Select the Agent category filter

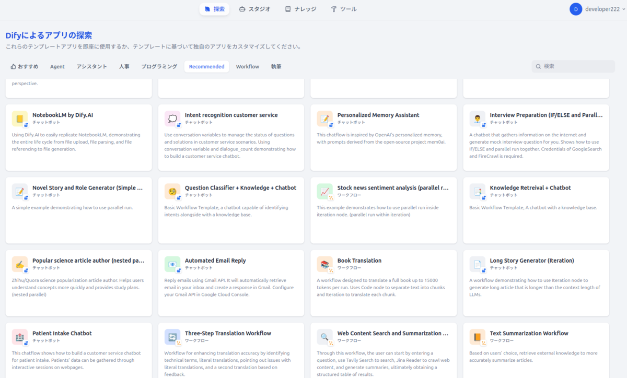point(57,66)
